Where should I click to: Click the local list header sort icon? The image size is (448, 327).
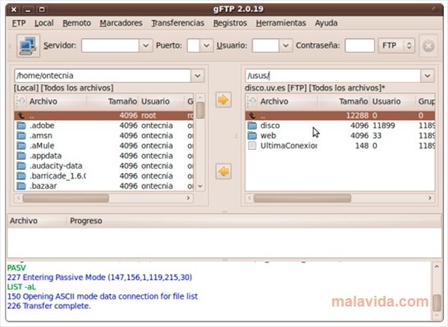point(21,102)
